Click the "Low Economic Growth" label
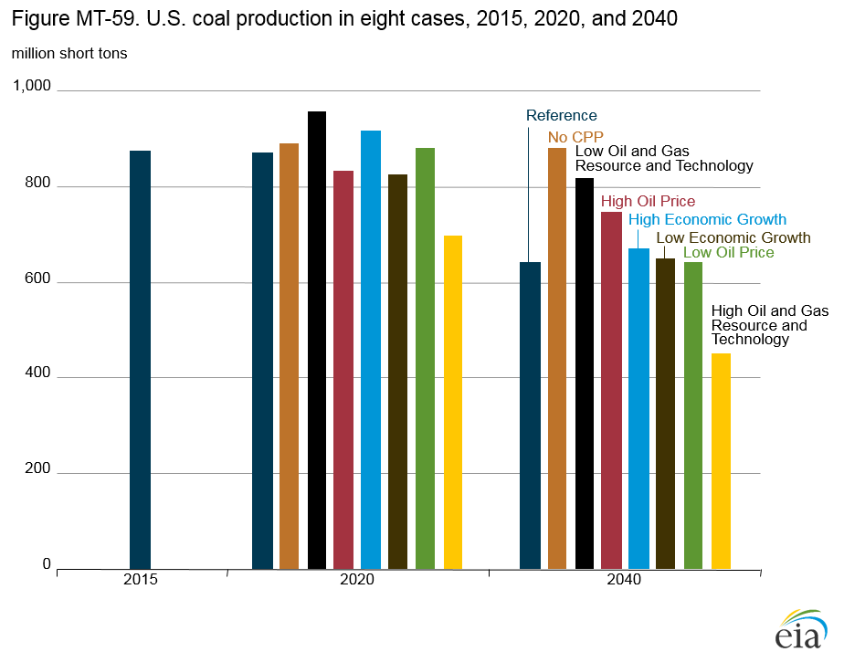This screenshot has height=652, width=844. click(x=733, y=237)
